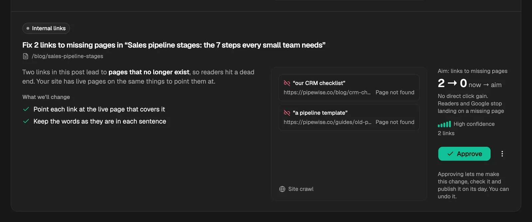Click the "Approving lets me make this change" note
This screenshot has width=532, height=222.
[473, 185]
